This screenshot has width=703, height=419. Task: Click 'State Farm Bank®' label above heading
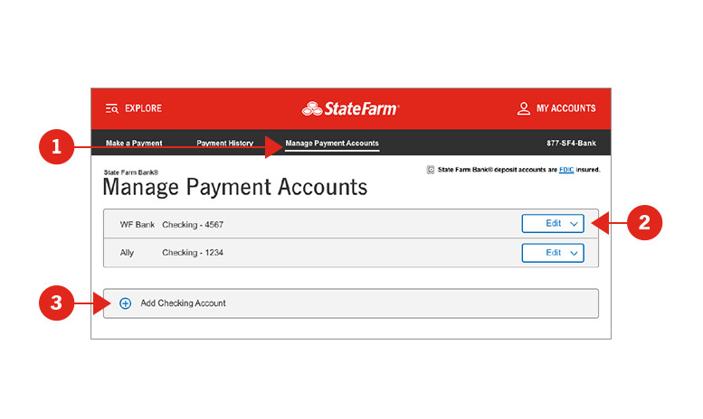131,172
